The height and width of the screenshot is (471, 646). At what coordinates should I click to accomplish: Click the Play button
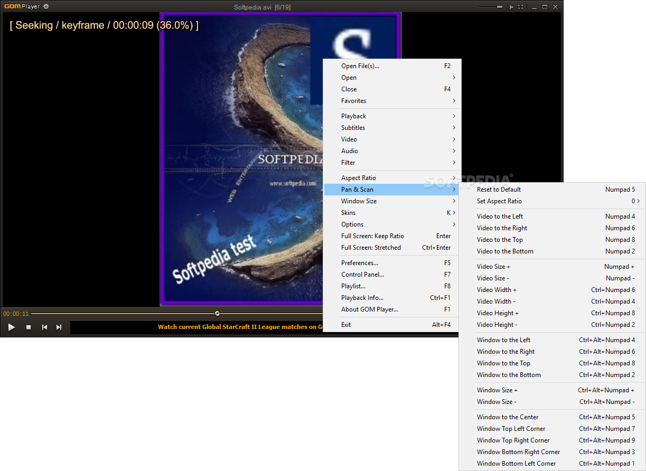(11, 327)
